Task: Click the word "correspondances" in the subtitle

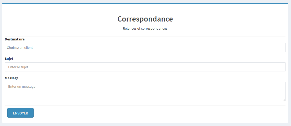Action: click(154, 28)
